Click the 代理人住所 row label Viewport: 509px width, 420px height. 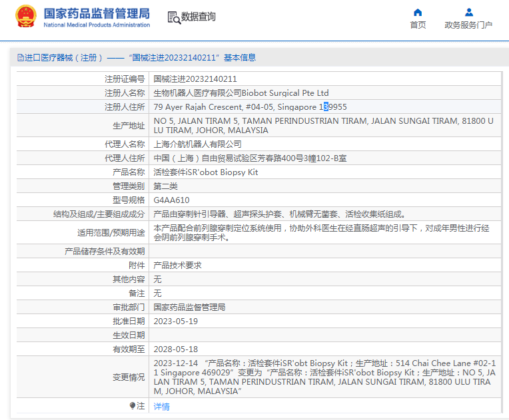[x=125, y=158]
